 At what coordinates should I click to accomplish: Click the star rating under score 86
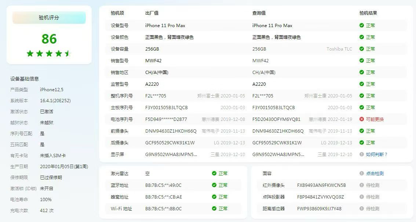click(x=49, y=54)
